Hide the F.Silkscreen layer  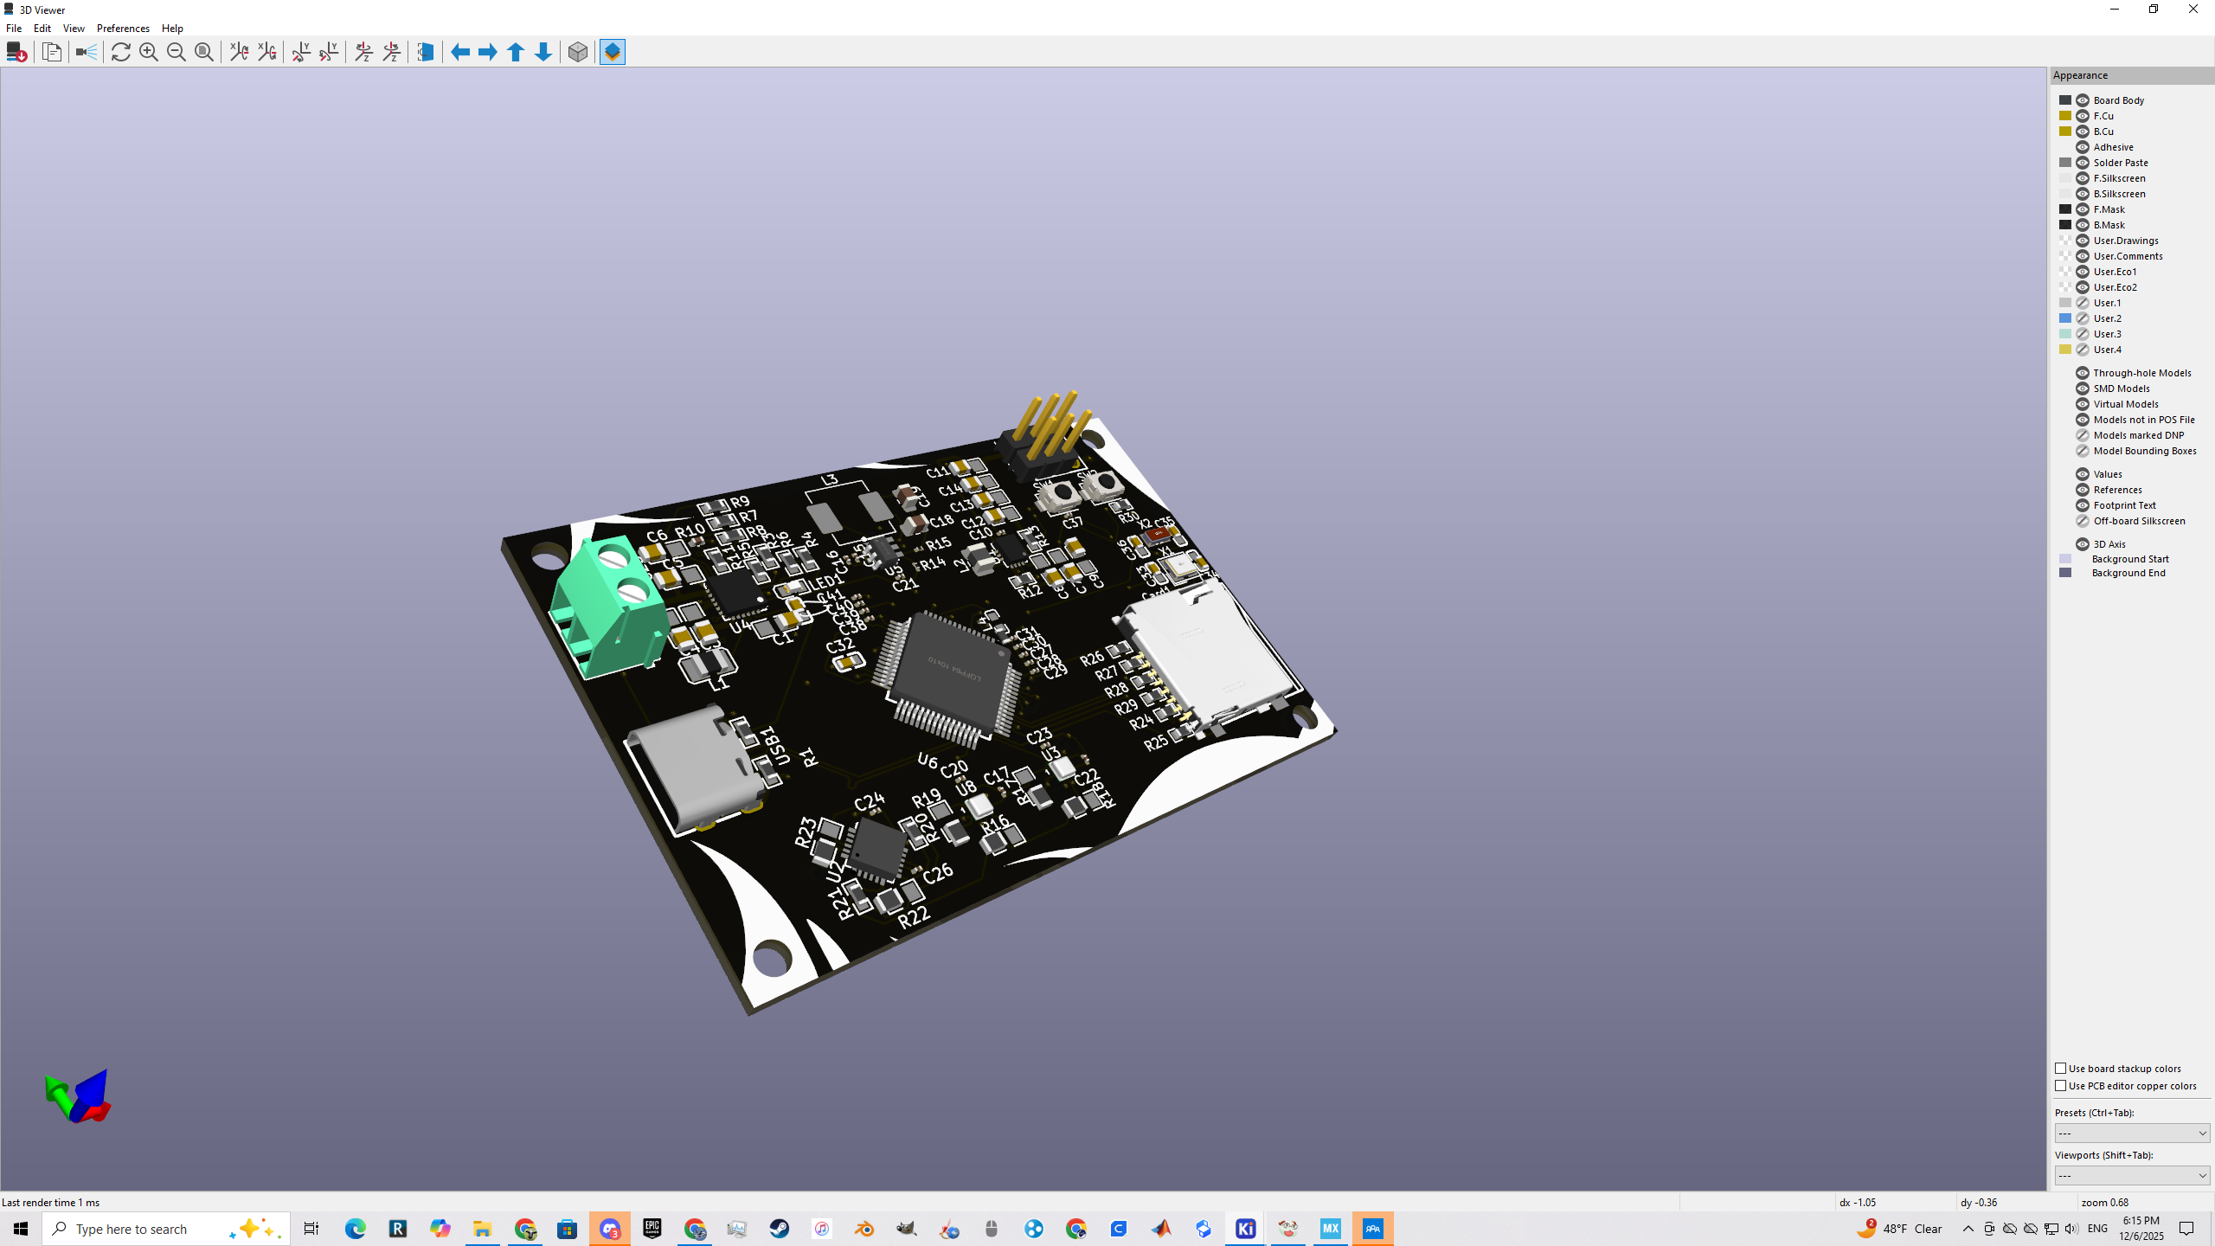pyautogui.click(x=2083, y=178)
